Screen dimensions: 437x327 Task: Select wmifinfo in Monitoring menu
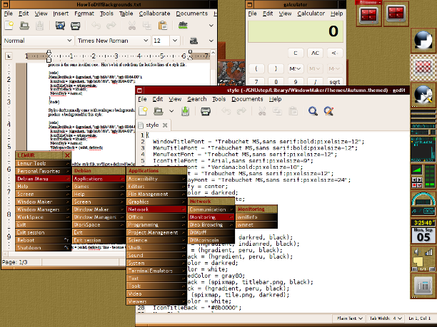click(256, 217)
